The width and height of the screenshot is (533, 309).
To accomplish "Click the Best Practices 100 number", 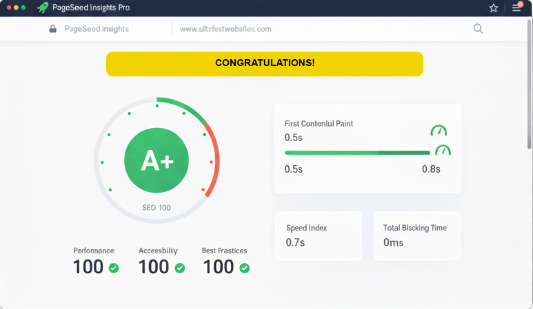I will click(x=218, y=267).
